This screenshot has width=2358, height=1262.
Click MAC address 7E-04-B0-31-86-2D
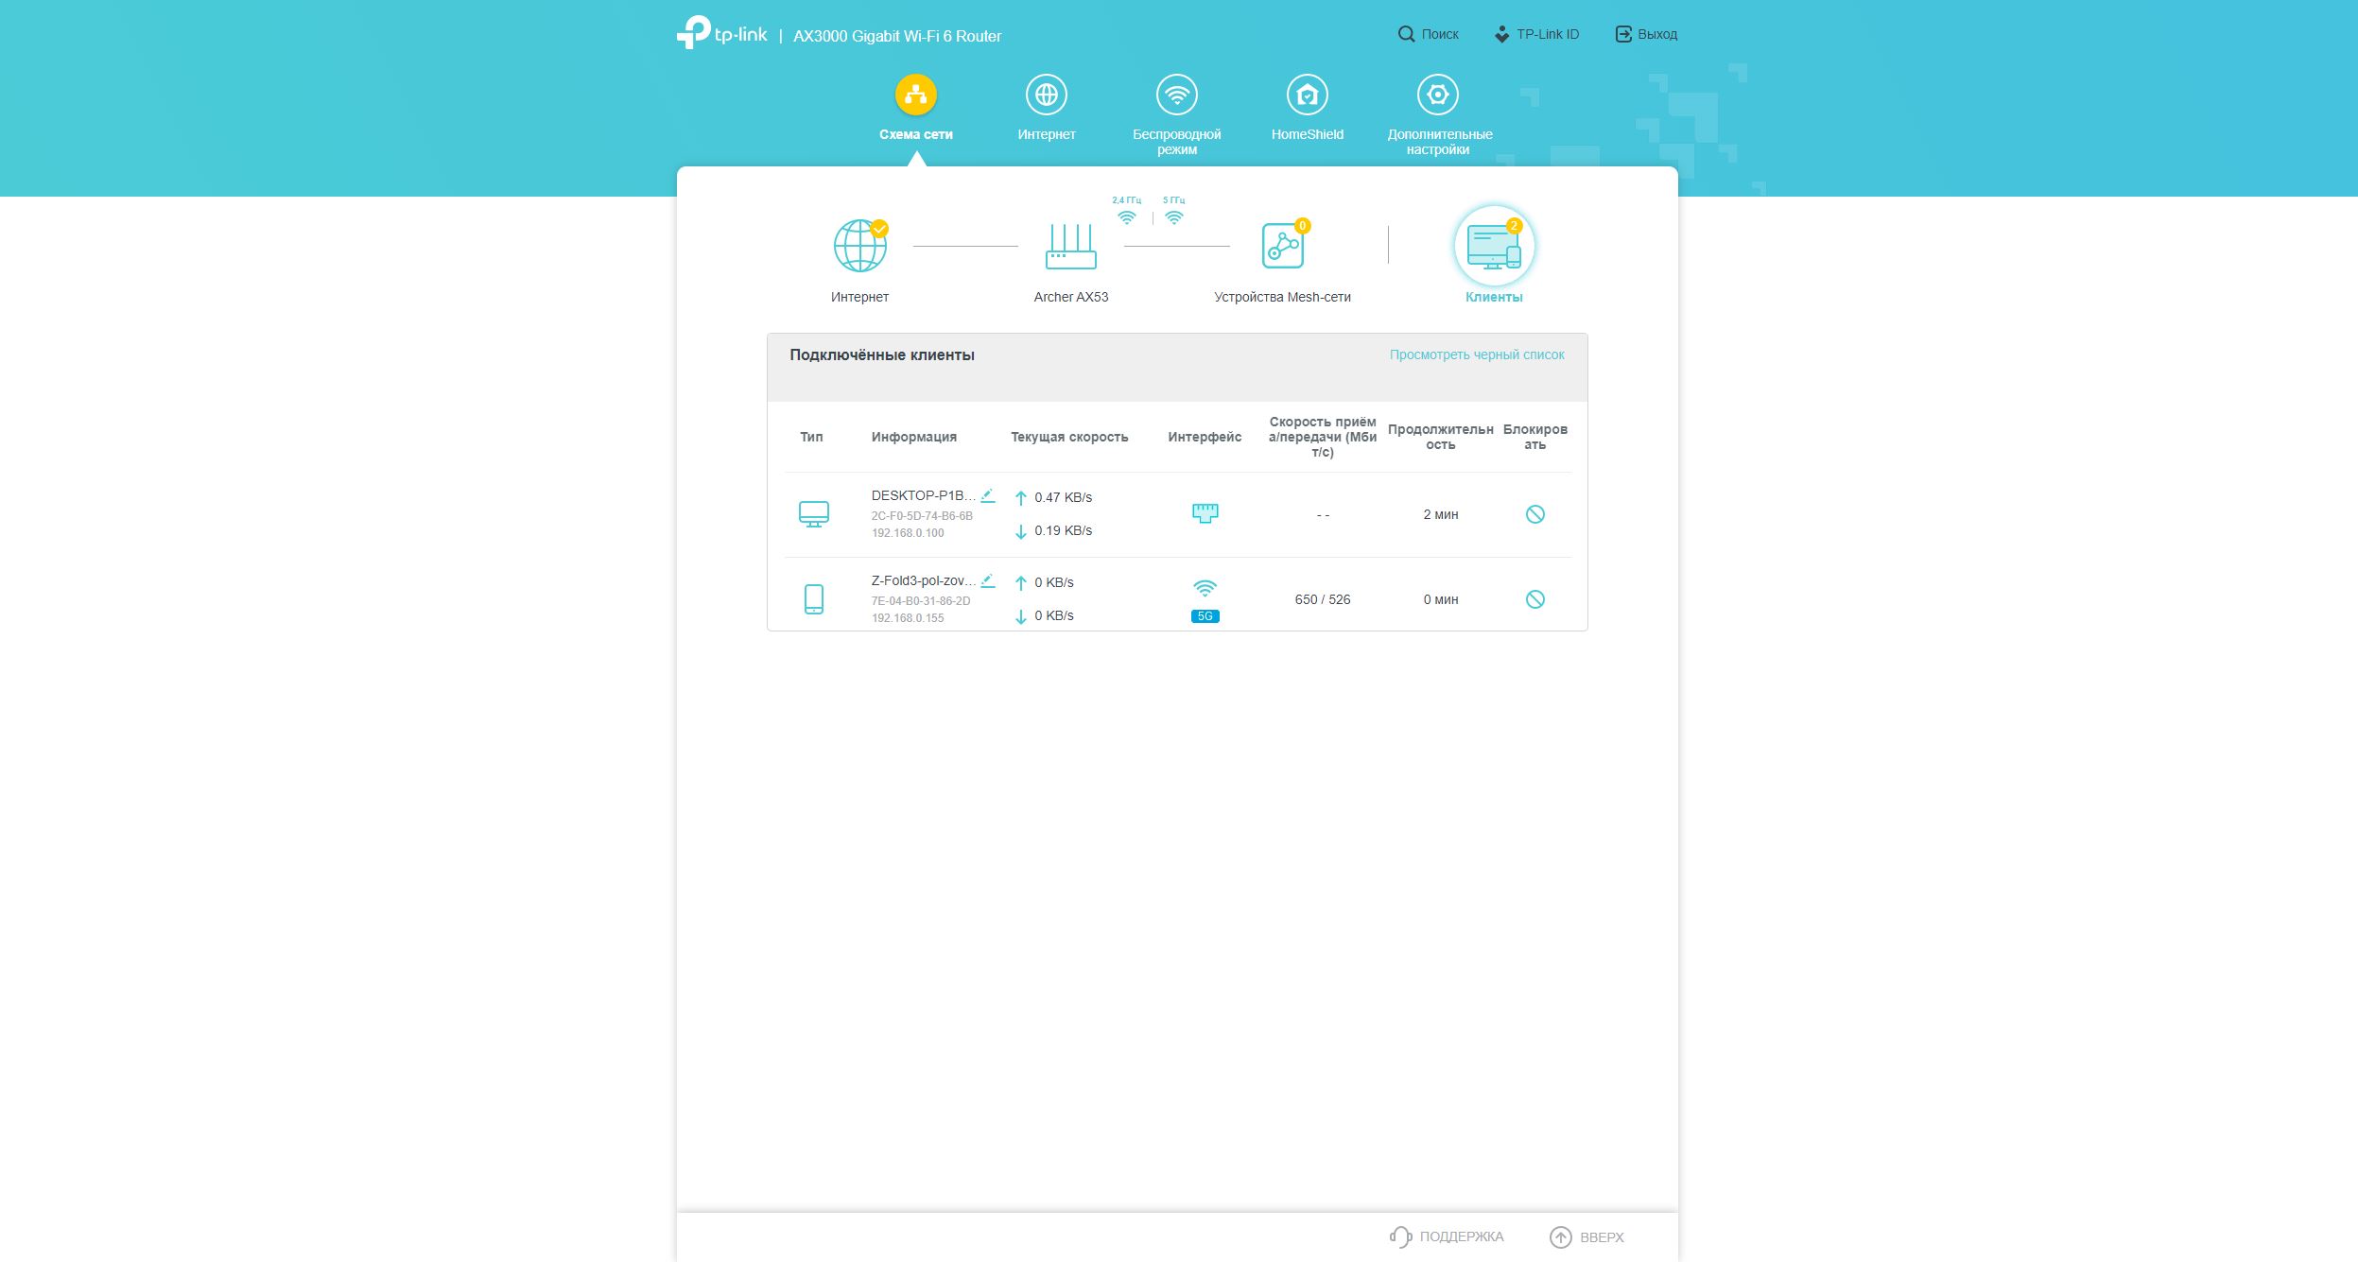coord(921,601)
